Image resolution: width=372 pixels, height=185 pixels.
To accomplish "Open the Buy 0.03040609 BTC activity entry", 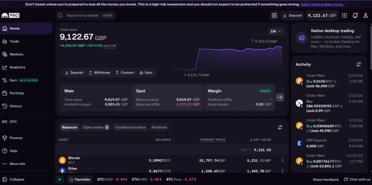I will (x=329, y=126).
